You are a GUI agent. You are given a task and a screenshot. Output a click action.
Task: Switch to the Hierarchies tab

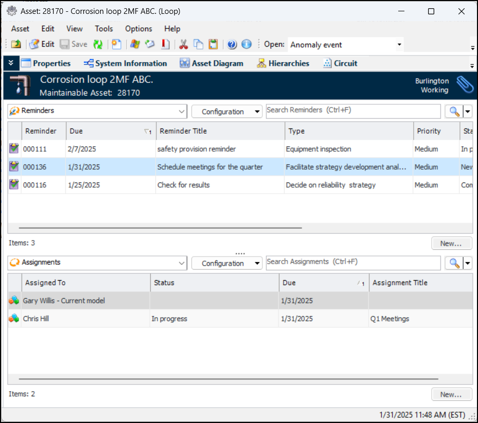pyautogui.click(x=282, y=63)
